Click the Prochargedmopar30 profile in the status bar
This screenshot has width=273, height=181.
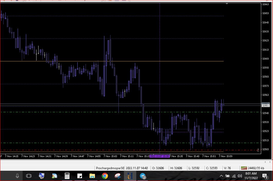coord(110,168)
